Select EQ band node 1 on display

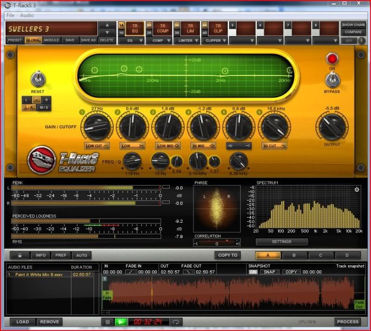point(95,70)
